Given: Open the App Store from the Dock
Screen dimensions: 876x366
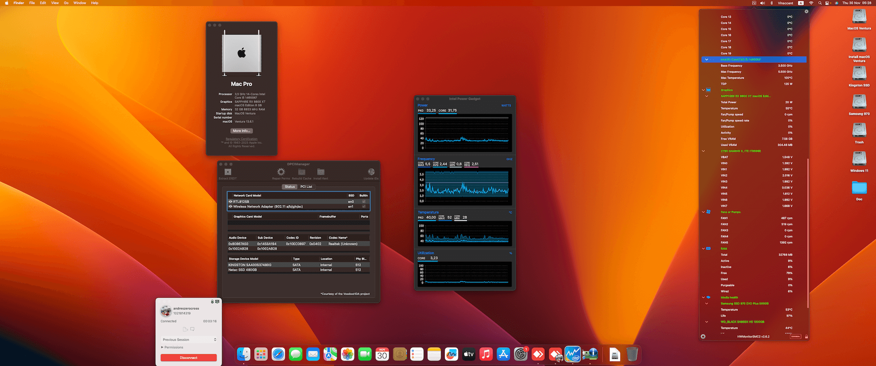Looking at the screenshot, I should tap(503, 354).
